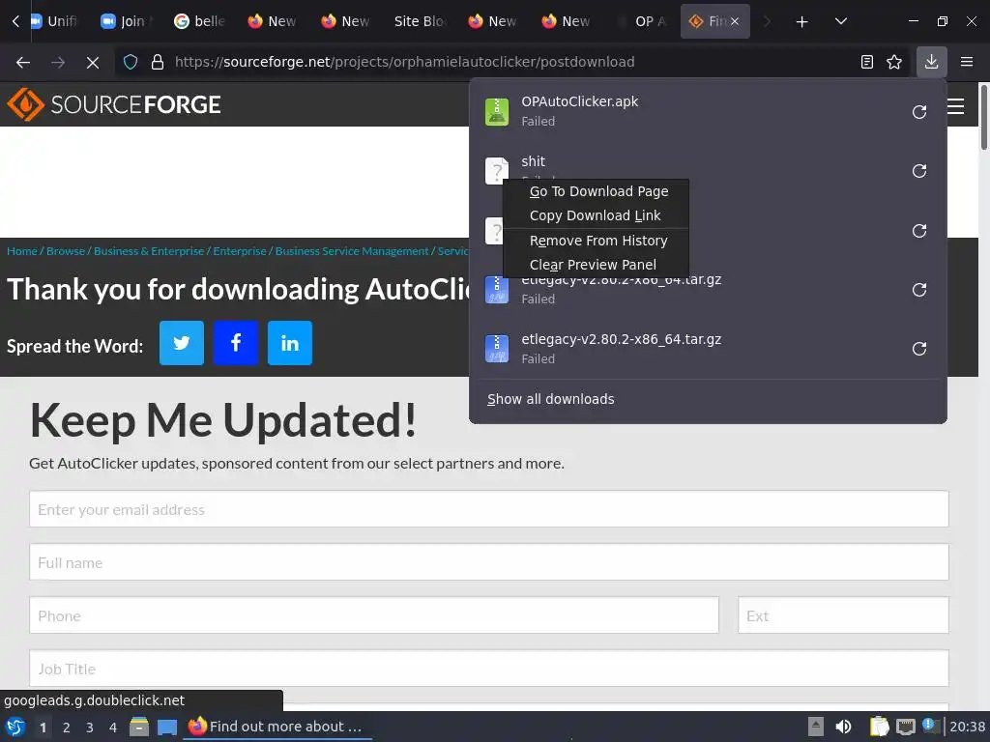Choose Clear Preview Panel

click(x=593, y=265)
